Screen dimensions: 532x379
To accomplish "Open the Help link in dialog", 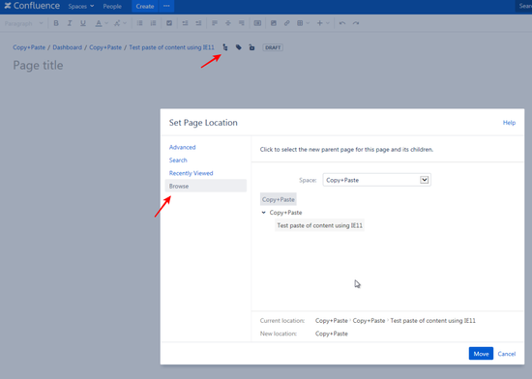I will (x=509, y=123).
